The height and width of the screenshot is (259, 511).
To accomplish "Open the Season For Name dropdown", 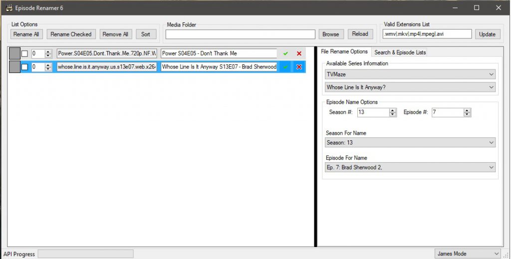I will tap(410, 143).
